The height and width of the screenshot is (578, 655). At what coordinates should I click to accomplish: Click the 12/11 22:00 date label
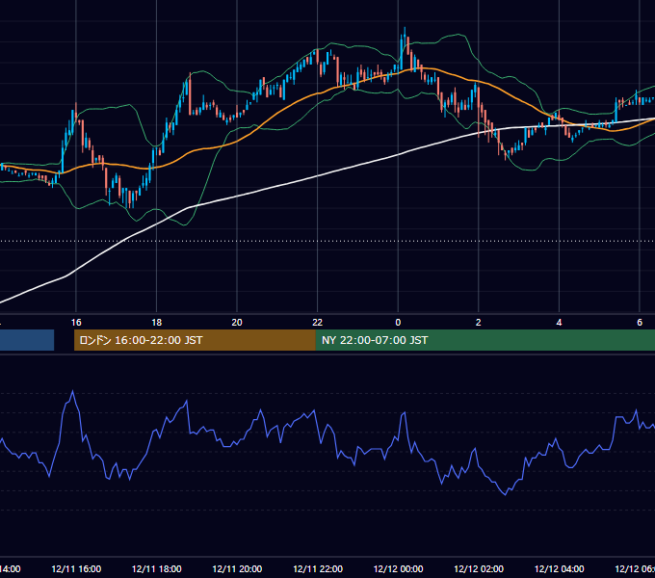click(x=318, y=569)
